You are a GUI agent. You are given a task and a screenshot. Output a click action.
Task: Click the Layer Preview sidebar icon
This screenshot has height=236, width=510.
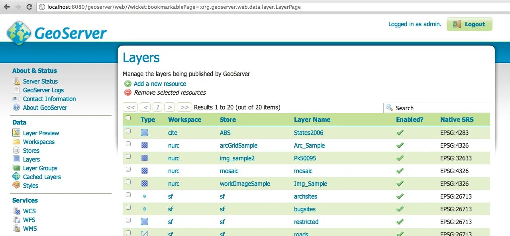click(16, 133)
